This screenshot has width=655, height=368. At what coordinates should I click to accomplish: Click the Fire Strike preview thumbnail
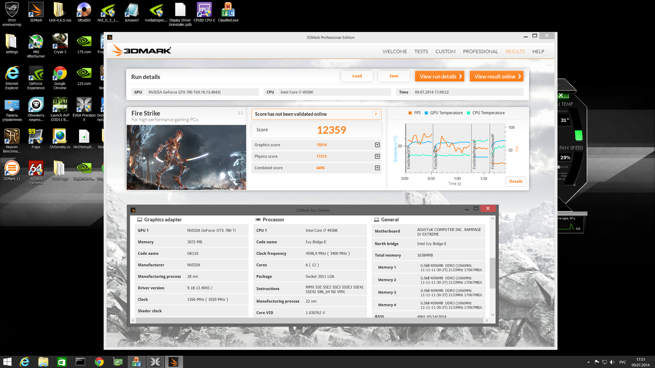(x=186, y=157)
